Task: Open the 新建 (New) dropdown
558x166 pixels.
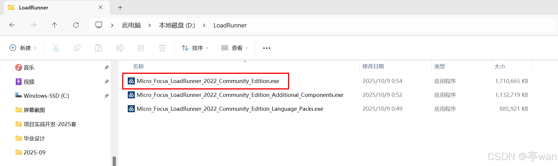Action: (23, 48)
